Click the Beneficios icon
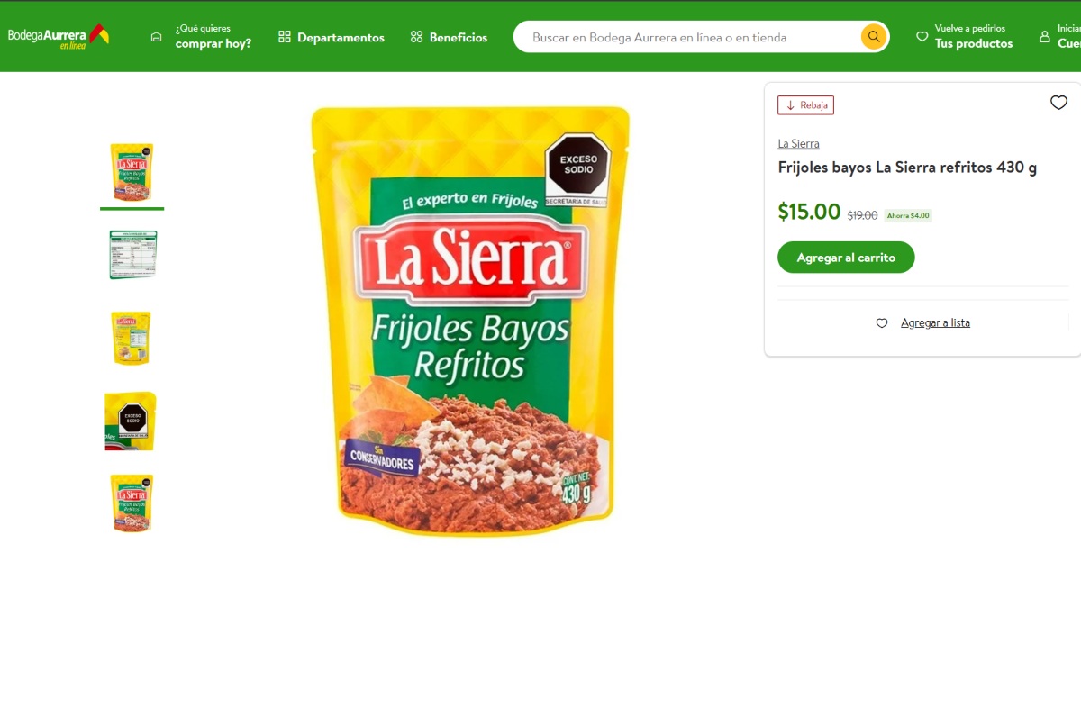 tap(416, 37)
